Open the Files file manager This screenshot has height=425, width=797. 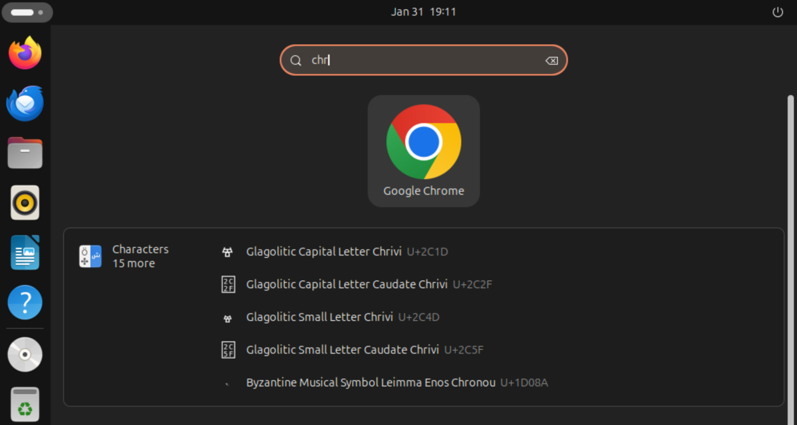pyautogui.click(x=24, y=153)
